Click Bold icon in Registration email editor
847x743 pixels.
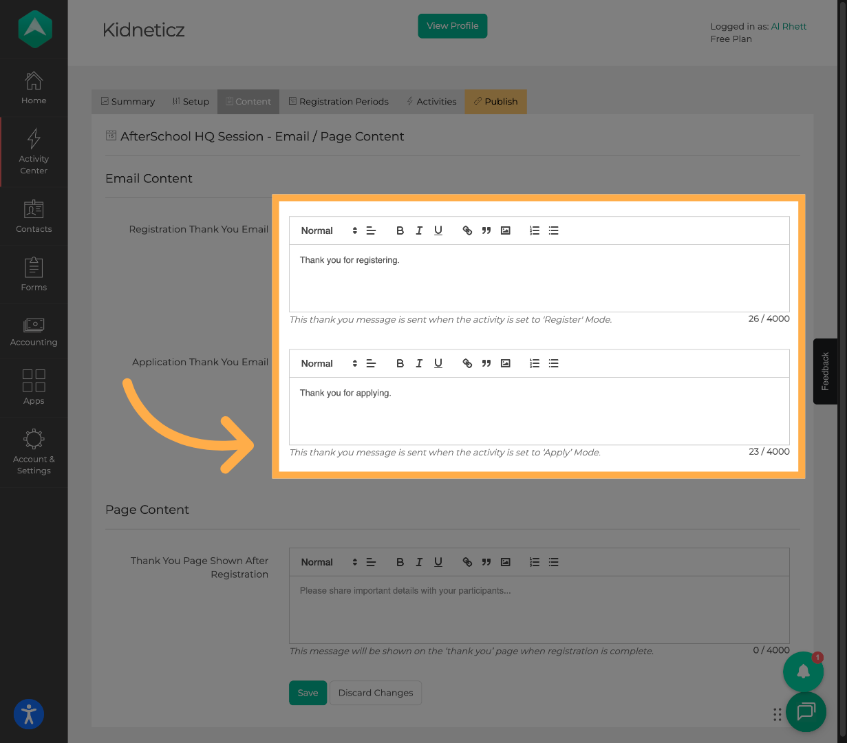click(400, 230)
